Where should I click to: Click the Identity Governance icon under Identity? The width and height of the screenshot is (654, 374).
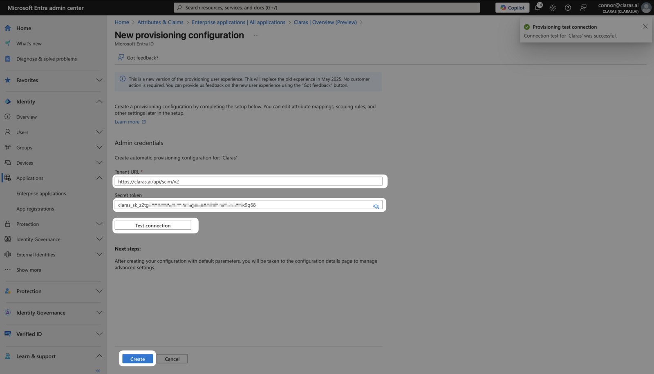[8, 239]
